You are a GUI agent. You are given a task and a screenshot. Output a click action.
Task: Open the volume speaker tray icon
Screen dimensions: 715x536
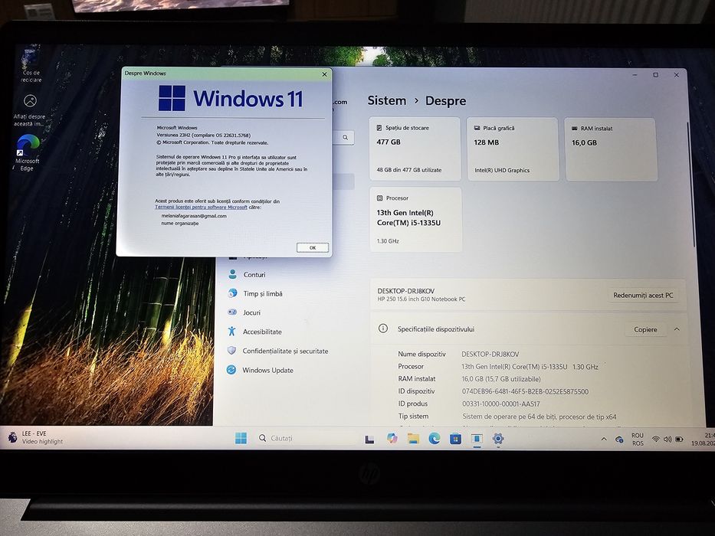pyautogui.click(x=667, y=440)
